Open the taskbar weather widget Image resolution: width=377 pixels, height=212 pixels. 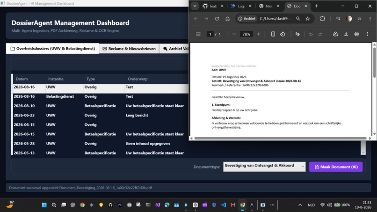click(x=10, y=205)
